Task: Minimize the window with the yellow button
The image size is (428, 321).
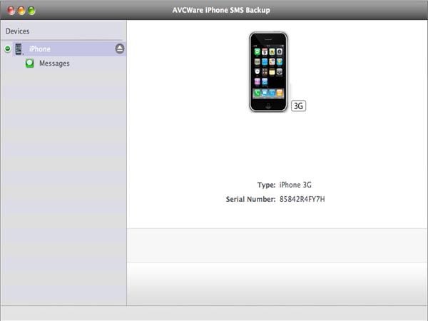Action: [x=21, y=11]
